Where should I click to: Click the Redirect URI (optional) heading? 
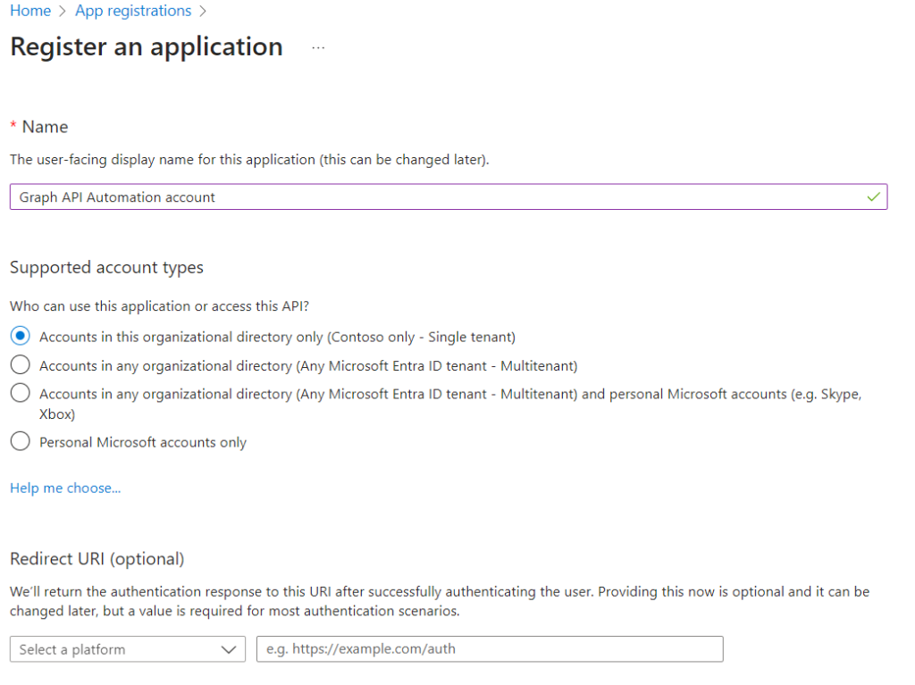[97, 559]
